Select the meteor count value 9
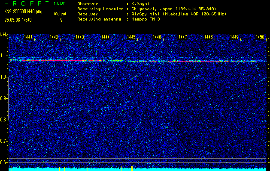 point(61,20)
